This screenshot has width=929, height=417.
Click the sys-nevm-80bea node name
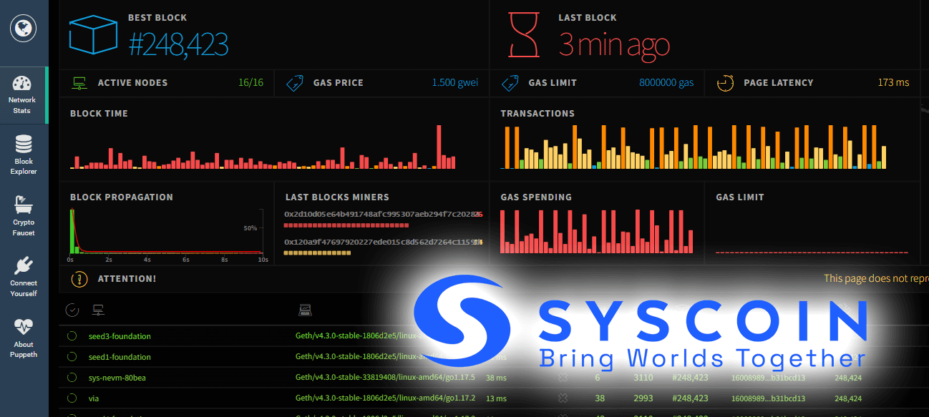pyautogui.click(x=117, y=378)
